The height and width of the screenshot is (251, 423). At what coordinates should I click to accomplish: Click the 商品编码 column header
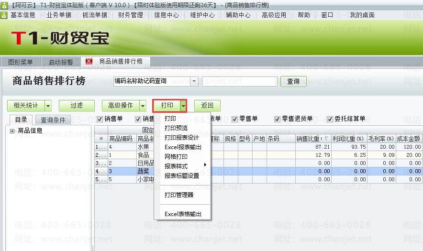point(122,139)
